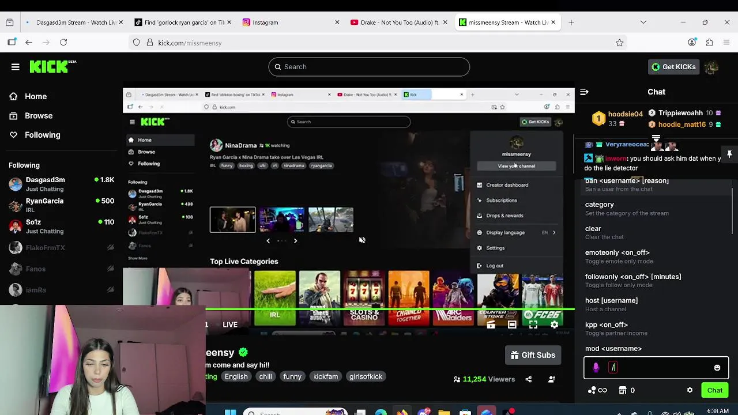Close the missmeensy Stream tab
Image resolution: width=738 pixels, height=415 pixels.
point(553,22)
